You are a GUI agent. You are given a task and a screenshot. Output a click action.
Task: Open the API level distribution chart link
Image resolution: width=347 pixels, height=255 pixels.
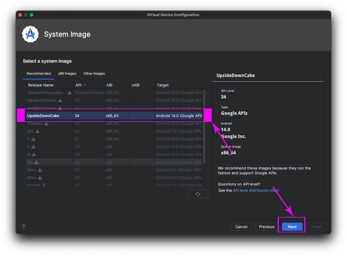(256, 190)
